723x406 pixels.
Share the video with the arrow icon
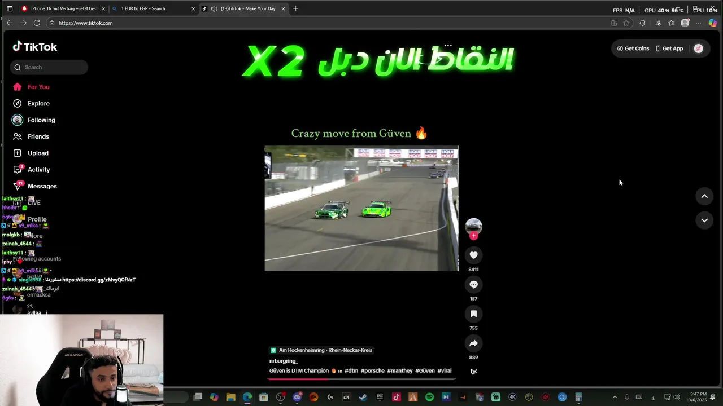[x=473, y=343]
